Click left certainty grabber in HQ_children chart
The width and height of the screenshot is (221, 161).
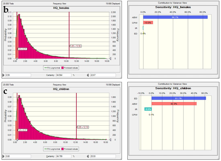tap(17, 140)
